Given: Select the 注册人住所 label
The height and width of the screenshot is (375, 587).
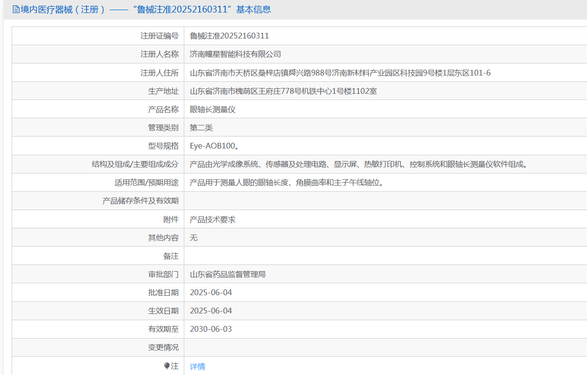Looking at the screenshot, I should [x=159, y=73].
